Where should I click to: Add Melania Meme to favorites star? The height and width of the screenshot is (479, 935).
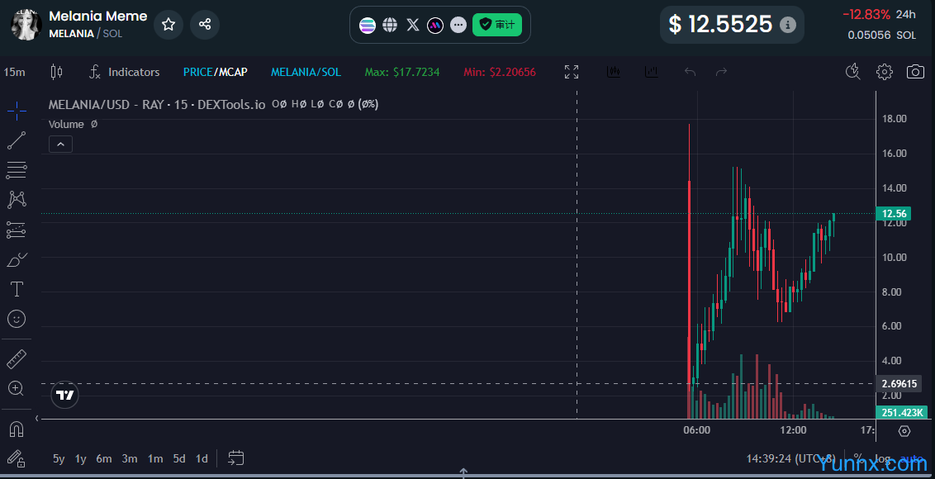point(168,25)
